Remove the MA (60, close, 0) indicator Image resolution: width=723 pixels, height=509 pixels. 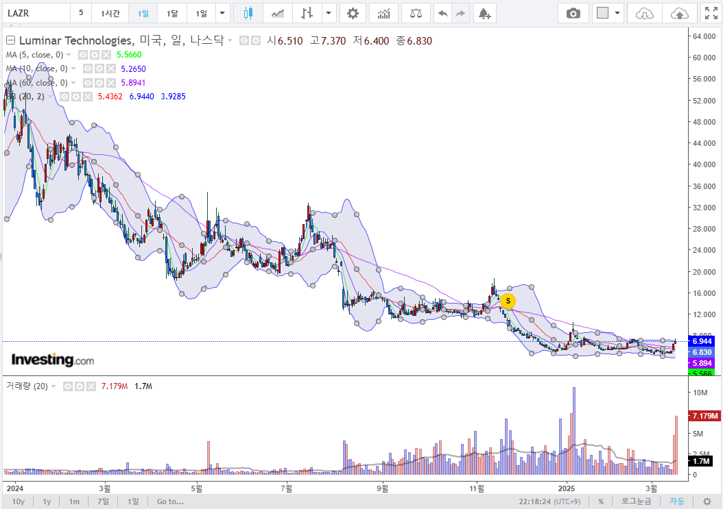[x=111, y=82]
